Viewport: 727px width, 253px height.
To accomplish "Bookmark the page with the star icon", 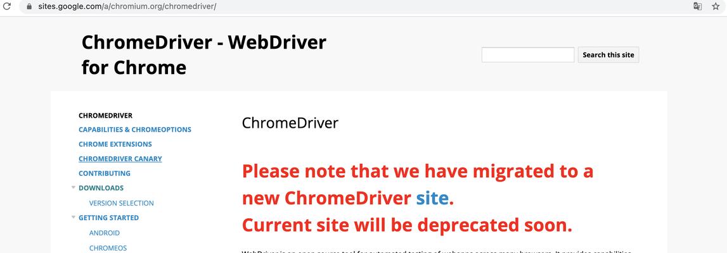I will coord(716,6).
